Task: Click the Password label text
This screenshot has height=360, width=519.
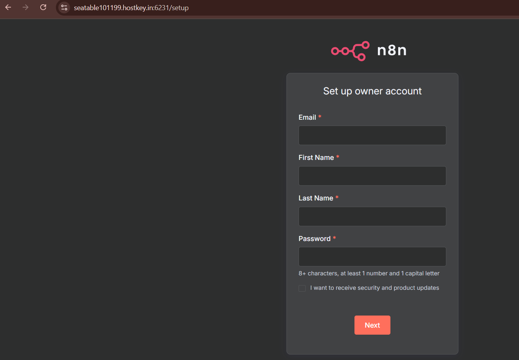Action: pyautogui.click(x=314, y=239)
